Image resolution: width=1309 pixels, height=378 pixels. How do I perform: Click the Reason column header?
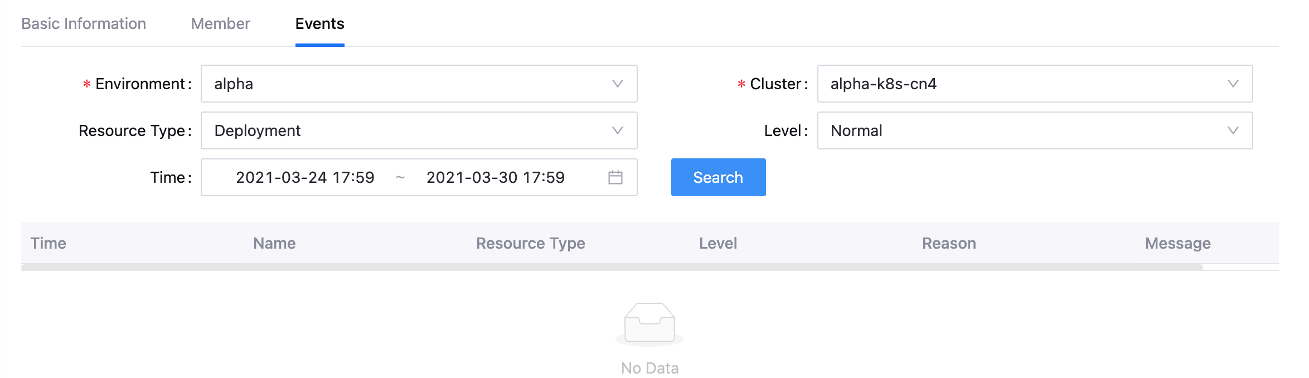click(949, 243)
